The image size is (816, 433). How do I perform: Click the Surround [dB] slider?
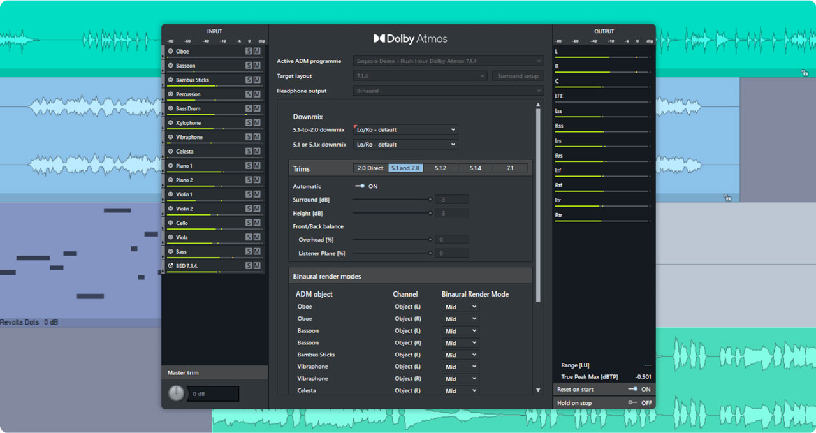click(x=393, y=200)
